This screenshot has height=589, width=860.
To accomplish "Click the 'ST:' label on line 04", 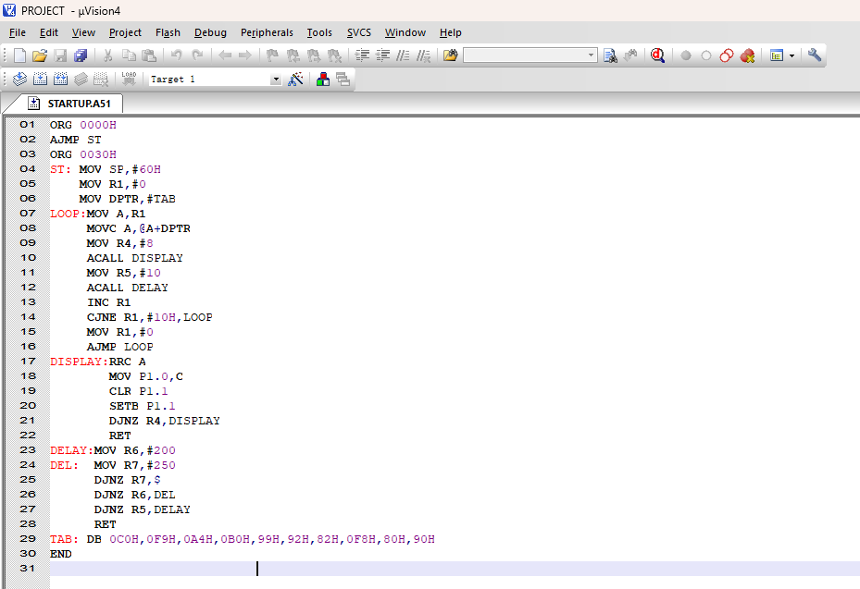I will coord(60,169).
